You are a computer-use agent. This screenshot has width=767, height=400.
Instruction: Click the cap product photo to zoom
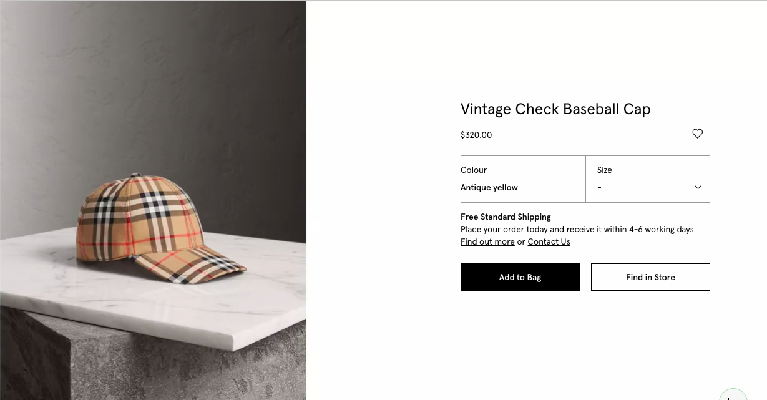coord(153,200)
